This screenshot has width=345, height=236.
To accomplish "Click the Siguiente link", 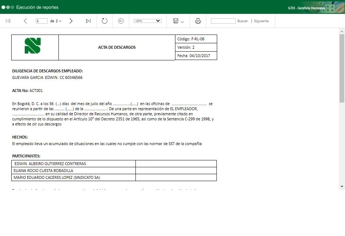I will 261,21.
